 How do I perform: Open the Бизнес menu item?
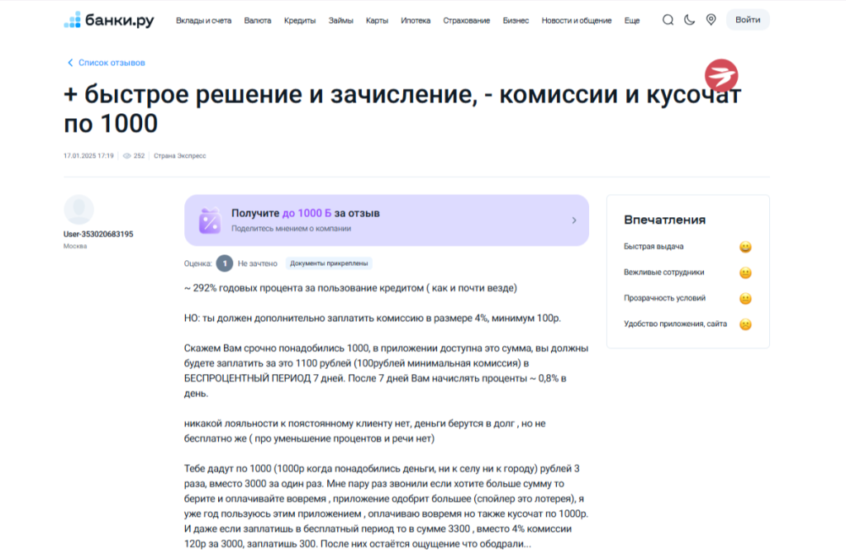(x=516, y=21)
